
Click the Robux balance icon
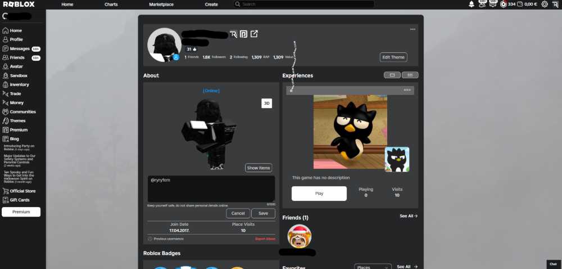click(504, 4)
